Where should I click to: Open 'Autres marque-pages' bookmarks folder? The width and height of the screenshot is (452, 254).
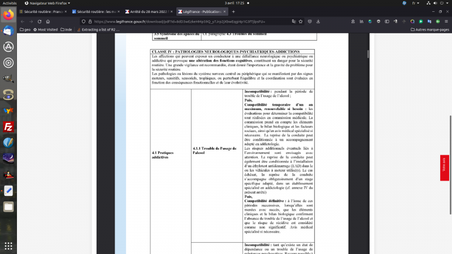(x=430, y=30)
